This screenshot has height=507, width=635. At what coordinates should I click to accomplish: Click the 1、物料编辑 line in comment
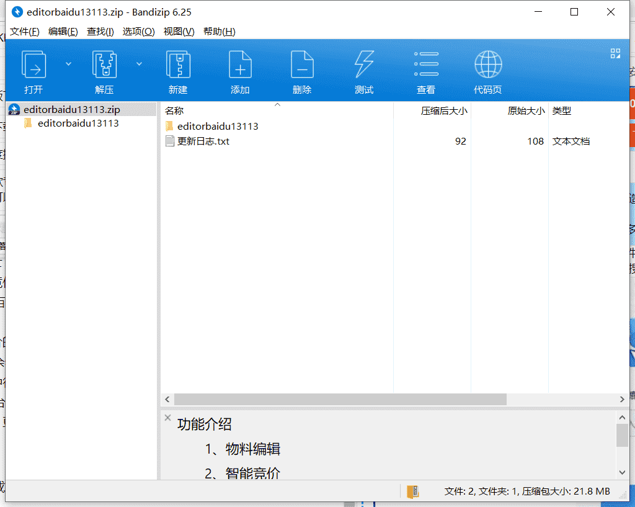(242, 449)
